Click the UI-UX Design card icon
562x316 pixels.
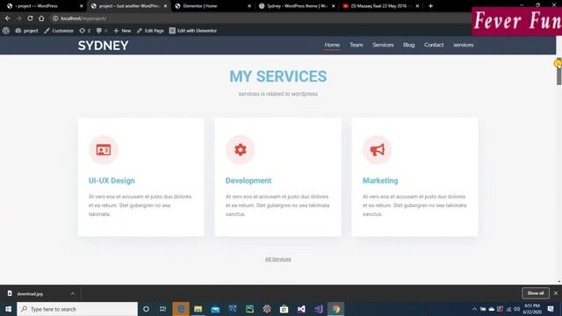pos(104,150)
